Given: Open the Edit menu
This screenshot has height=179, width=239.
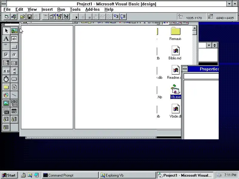Looking at the screenshot, I should tap(19, 10).
